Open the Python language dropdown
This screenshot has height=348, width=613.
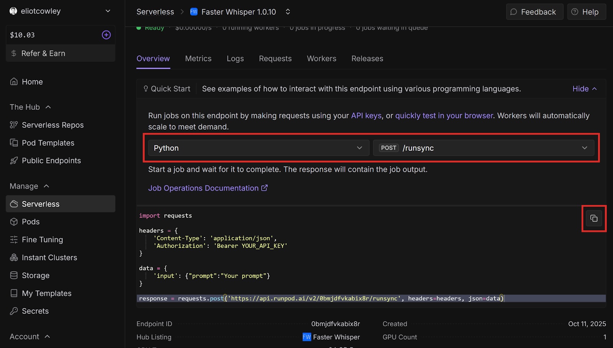pos(259,148)
